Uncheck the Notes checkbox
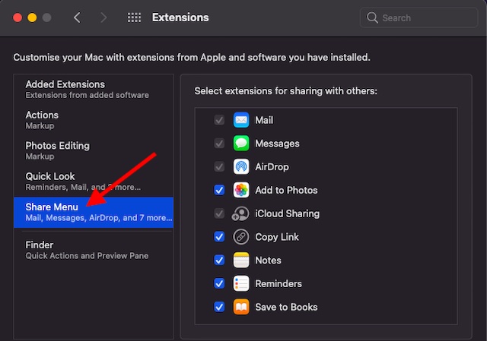 click(219, 260)
